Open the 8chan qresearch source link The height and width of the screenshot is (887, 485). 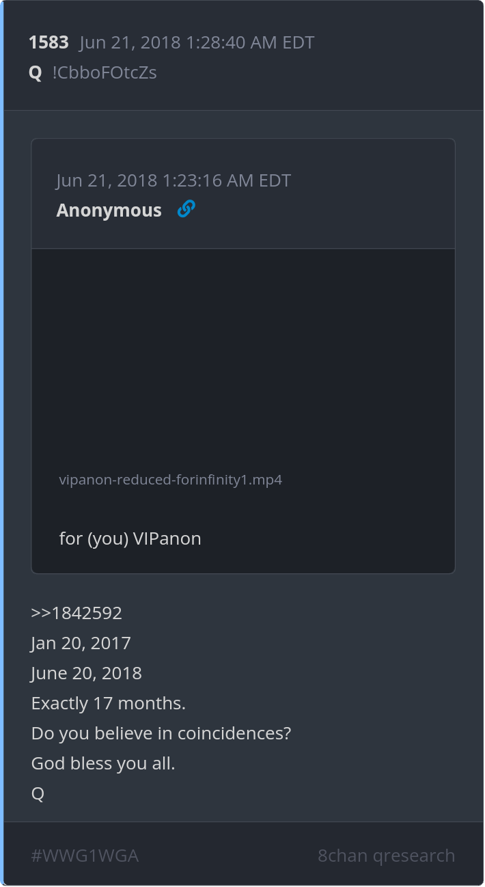387,856
